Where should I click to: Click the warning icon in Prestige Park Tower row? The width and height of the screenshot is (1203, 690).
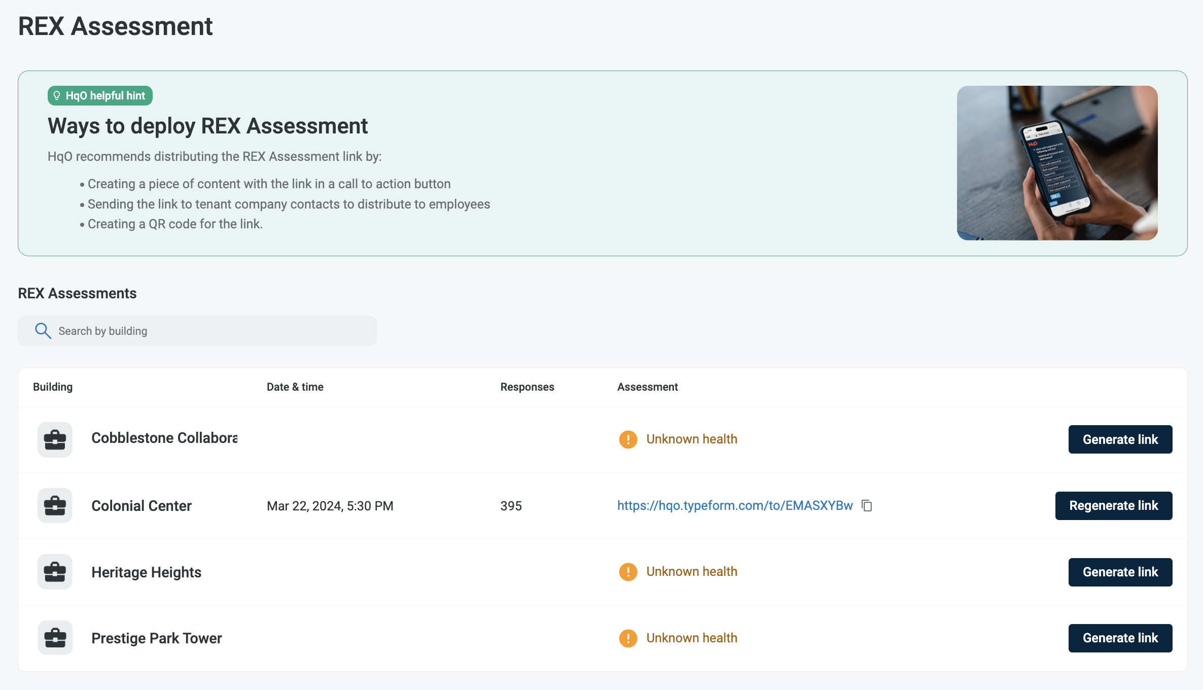(x=628, y=638)
